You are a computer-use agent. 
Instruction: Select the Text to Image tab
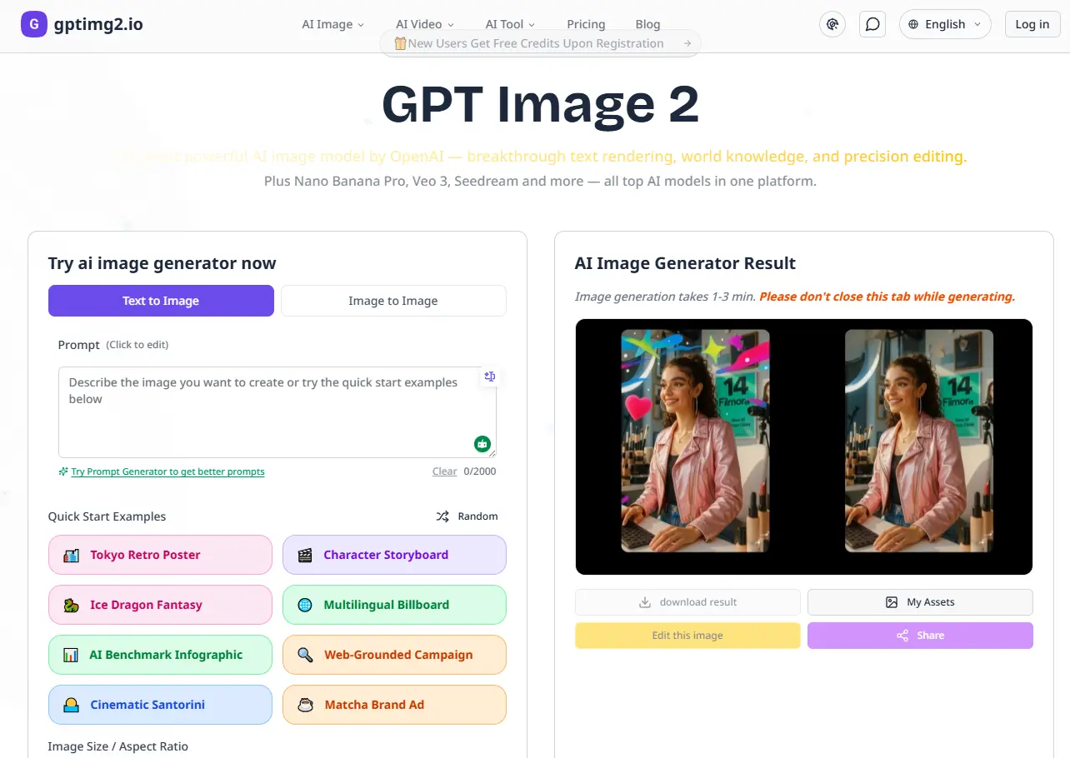coord(160,301)
